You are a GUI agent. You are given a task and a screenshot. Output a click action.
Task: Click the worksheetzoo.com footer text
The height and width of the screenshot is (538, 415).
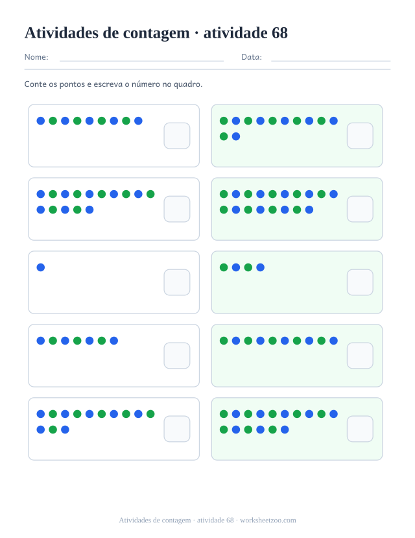268,520
